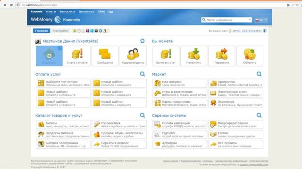Open Карты предоплаты item
This screenshot has width=302, height=169.
click(180, 103)
